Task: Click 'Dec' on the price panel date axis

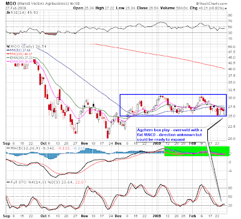Action: point(118,143)
